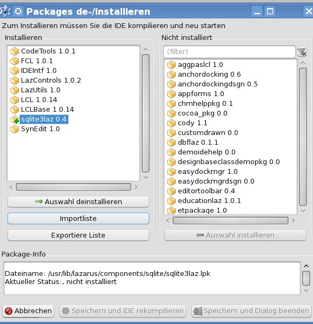This screenshot has height=324, width=313.
Task: Click the Abbrechen button
Action: [28, 311]
